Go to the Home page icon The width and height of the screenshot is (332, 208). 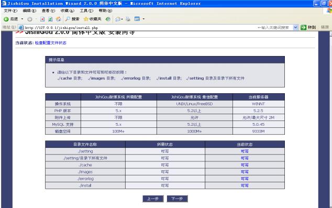(x=59, y=19)
